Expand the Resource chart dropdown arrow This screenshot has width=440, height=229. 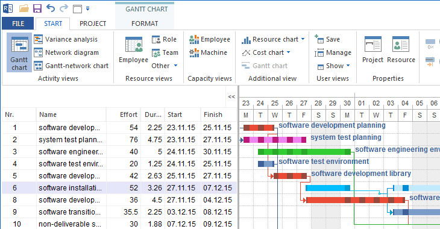(x=303, y=39)
